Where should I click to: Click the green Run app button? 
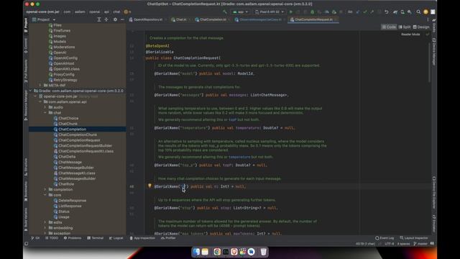pyautogui.click(x=290, y=12)
